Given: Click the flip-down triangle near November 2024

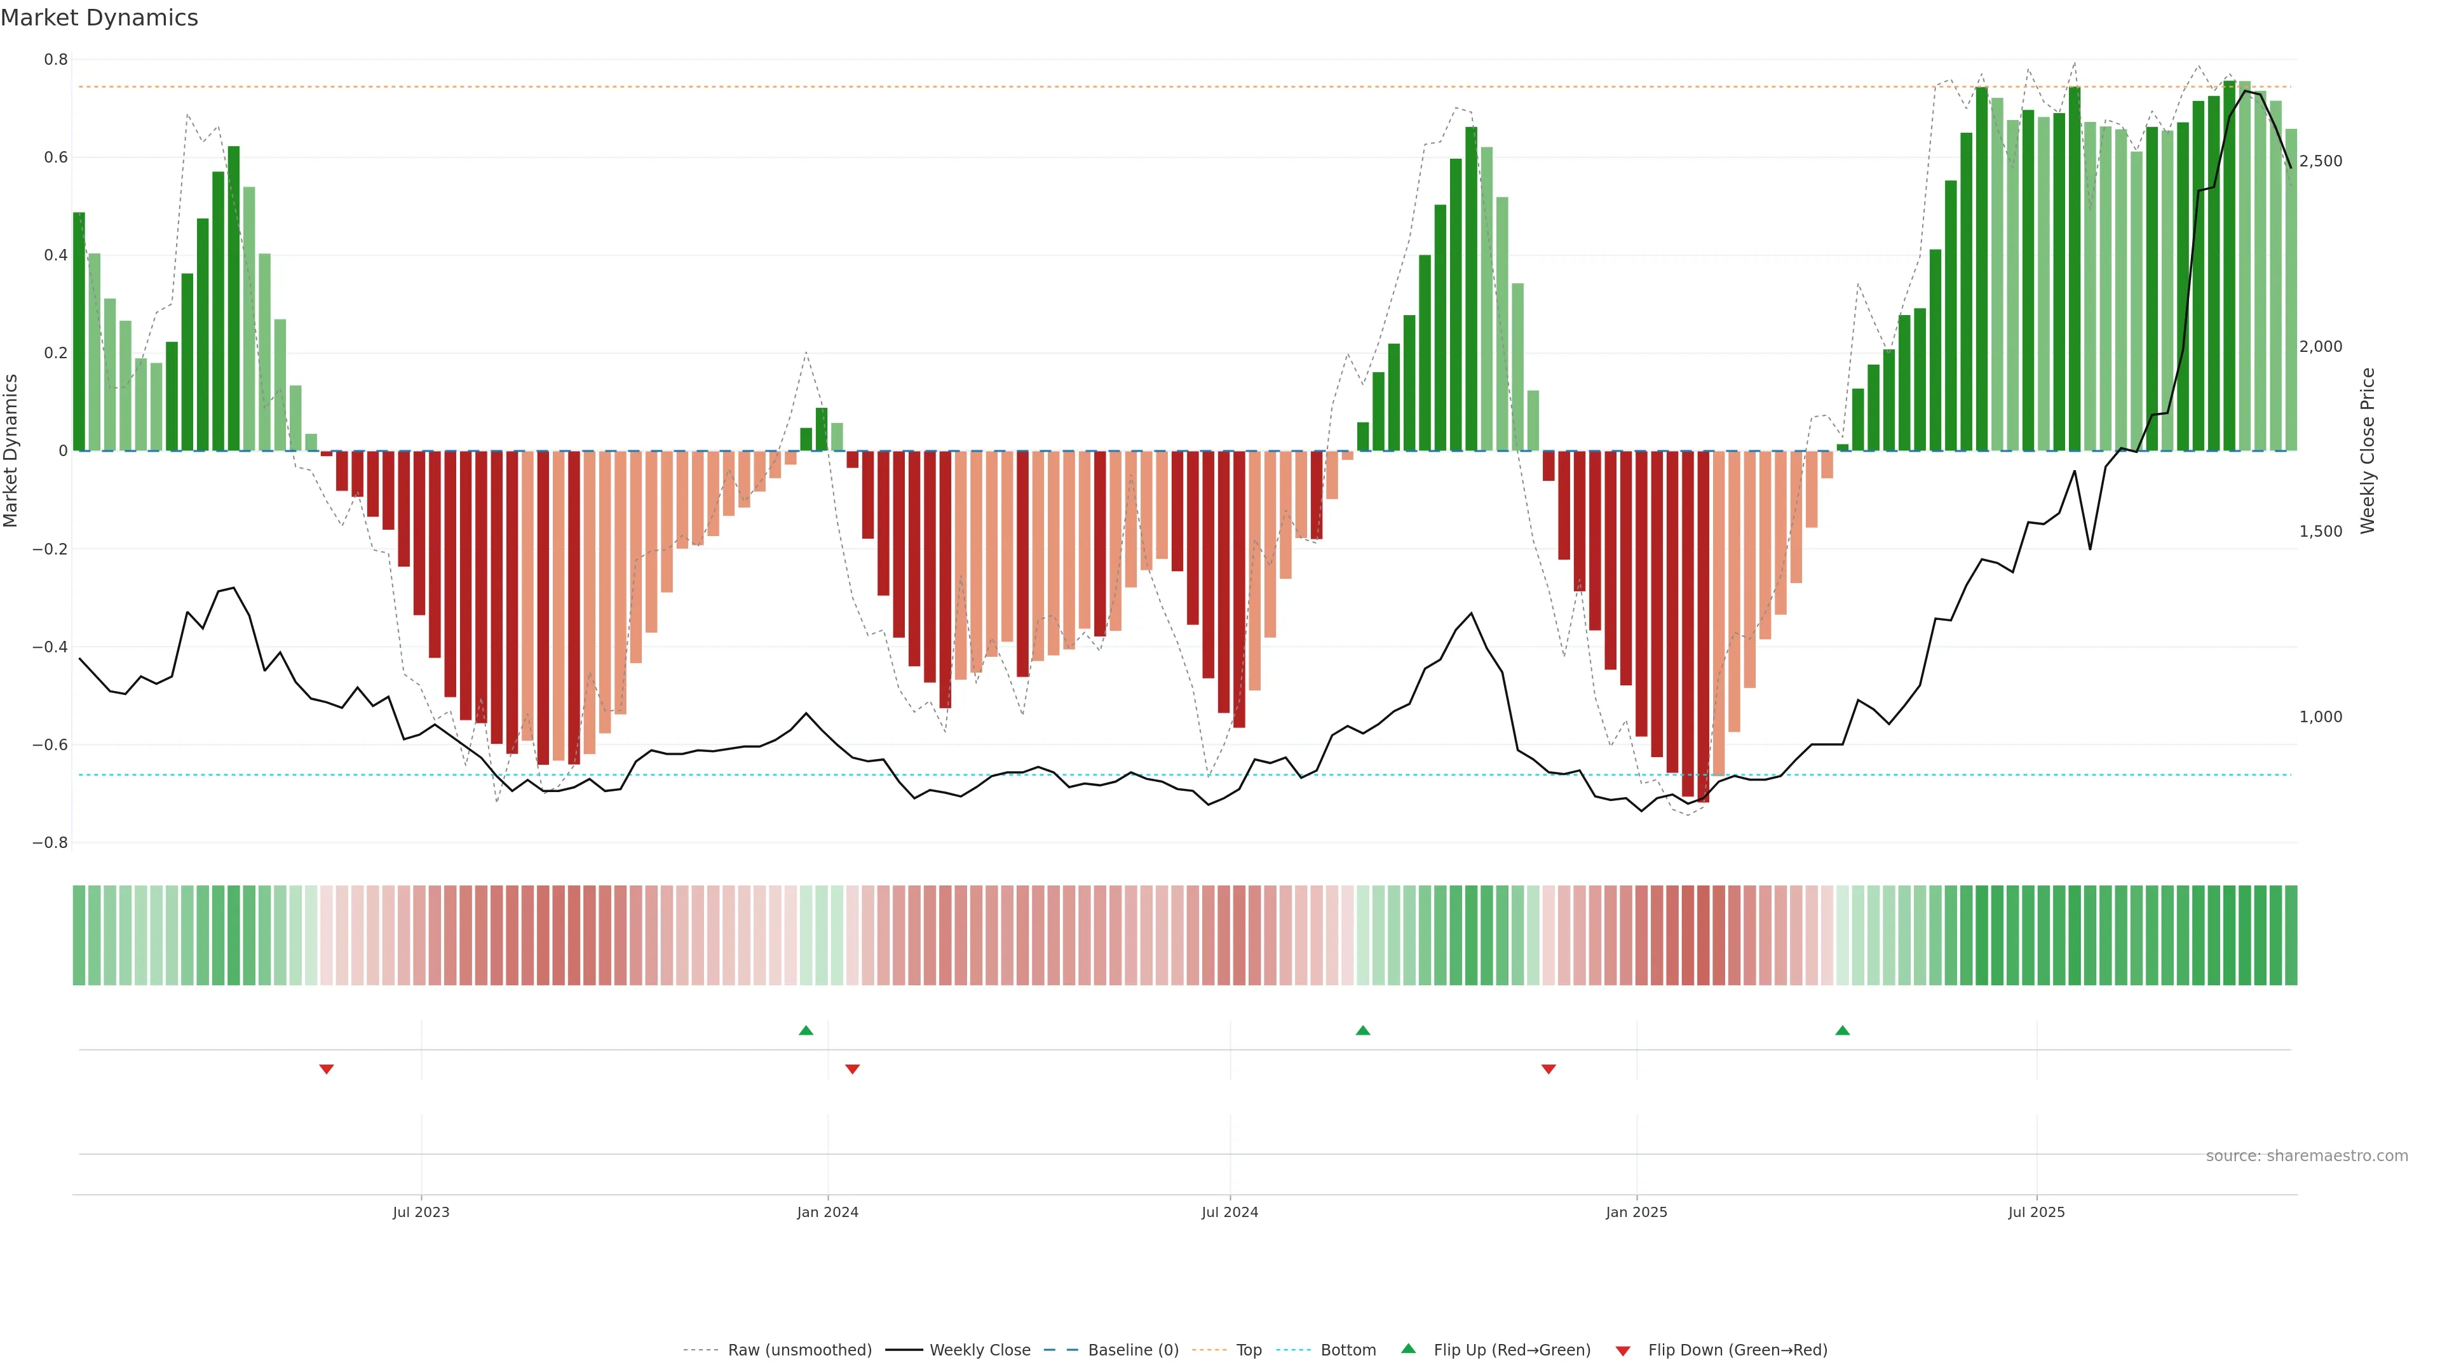Looking at the screenshot, I should point(1548,1069).
